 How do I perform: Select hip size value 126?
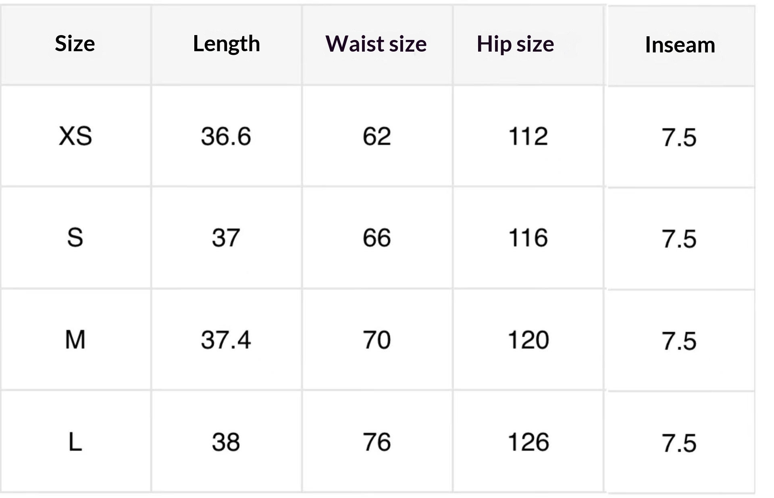pos(528,442)
